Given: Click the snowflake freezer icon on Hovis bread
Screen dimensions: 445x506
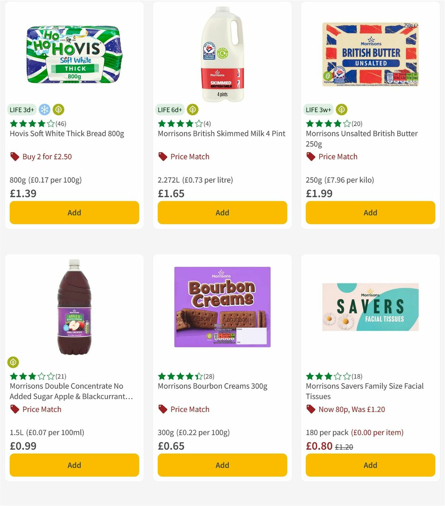Looking at the screenshot, I should pos(44,110).
